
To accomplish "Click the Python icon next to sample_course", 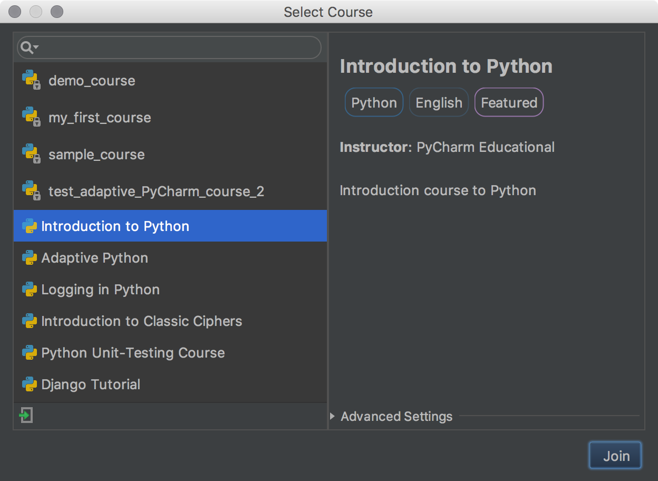I will coord(31,154).
